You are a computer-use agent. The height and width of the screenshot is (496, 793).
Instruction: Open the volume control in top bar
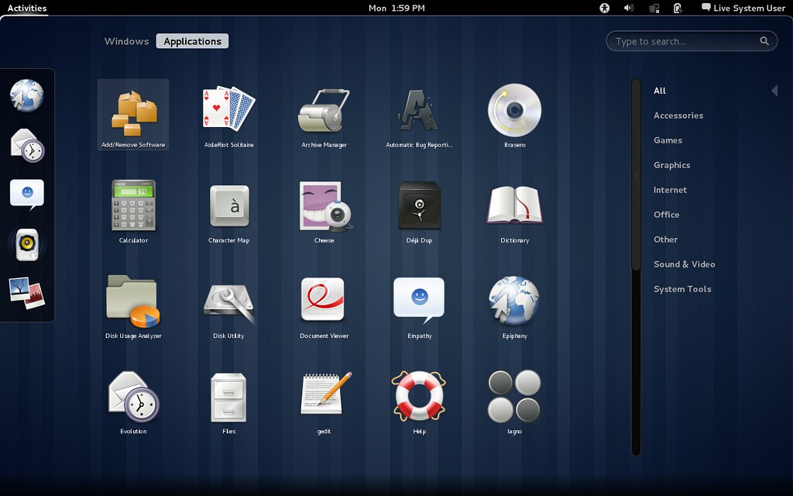click(x=629, y=8)
